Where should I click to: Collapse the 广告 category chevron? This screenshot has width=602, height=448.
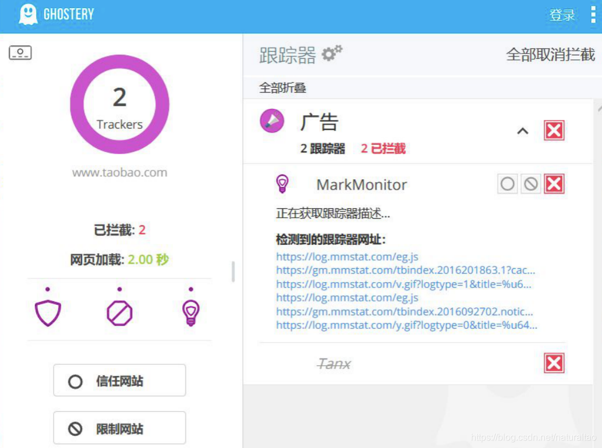click(522, 131)
